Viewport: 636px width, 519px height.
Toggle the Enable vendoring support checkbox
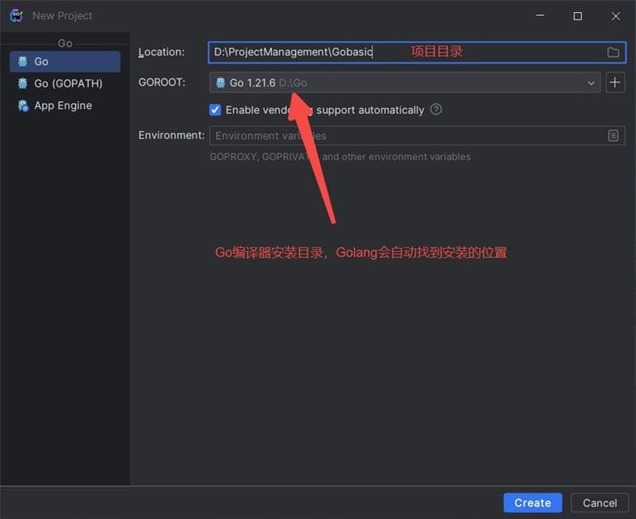pyautogui.click(x=215, y=110)
